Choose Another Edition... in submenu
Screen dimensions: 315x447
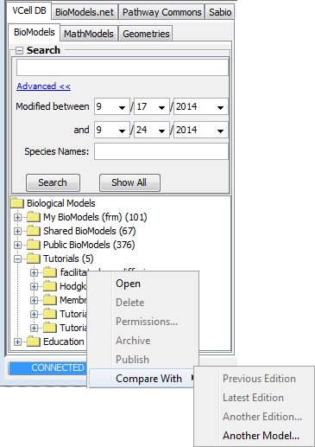[x=255, y=417]
